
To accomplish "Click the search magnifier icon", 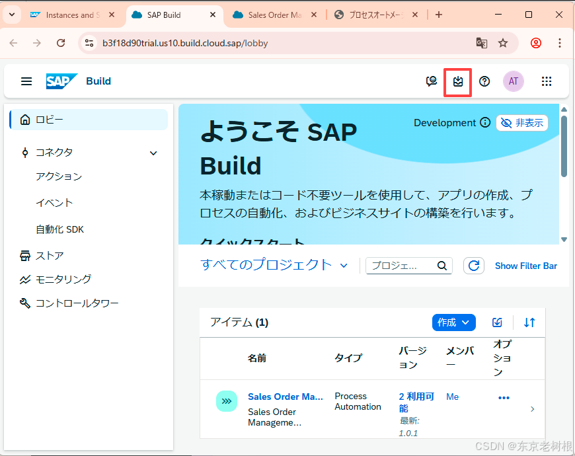I will (442, 266).
